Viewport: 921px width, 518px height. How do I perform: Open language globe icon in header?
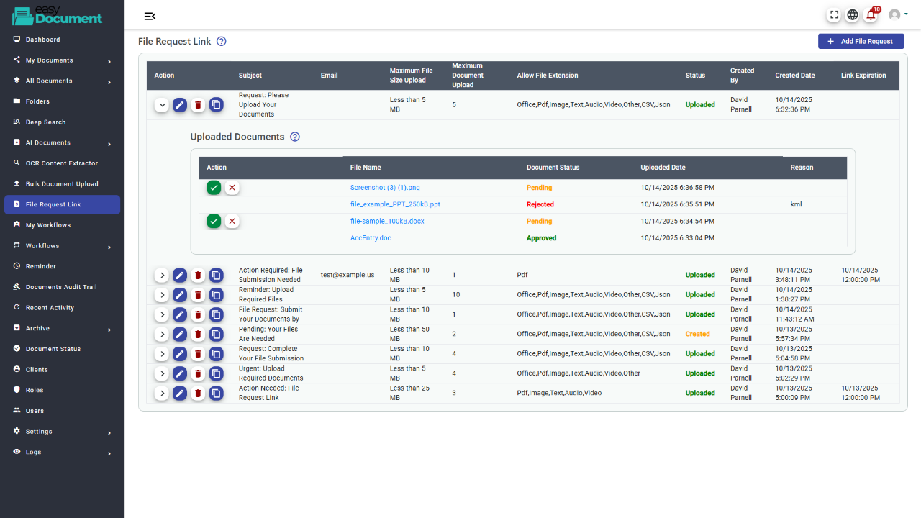(x=853, y=14)
